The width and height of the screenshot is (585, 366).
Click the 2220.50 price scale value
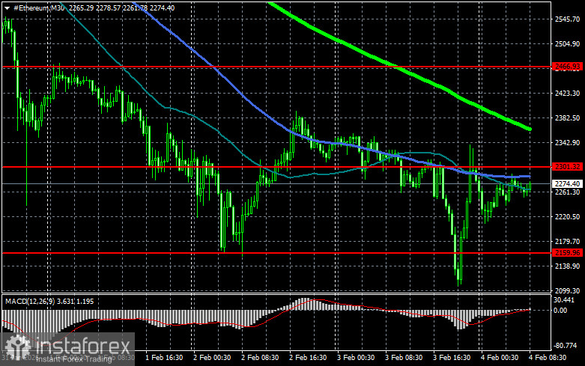tap(568, 216)
